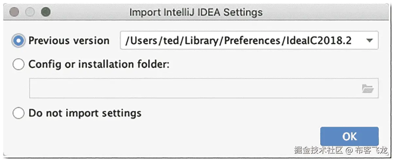Image resolution: width=393 pixels, height=160 pixels.
Task: Choose the Do not import settings radio
Action: (x=18, y=113)
